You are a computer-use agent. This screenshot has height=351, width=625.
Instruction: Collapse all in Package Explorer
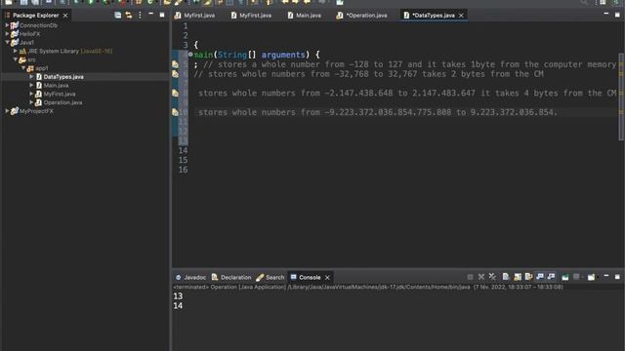coord(117,16)
